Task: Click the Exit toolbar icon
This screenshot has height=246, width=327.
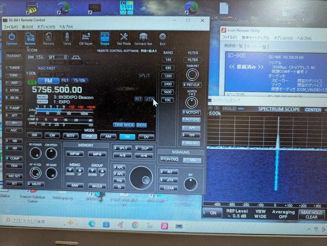Action: point(162,38)
